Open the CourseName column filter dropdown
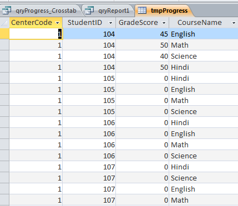The height and width of the screenshot is (206, 238). 234,23
